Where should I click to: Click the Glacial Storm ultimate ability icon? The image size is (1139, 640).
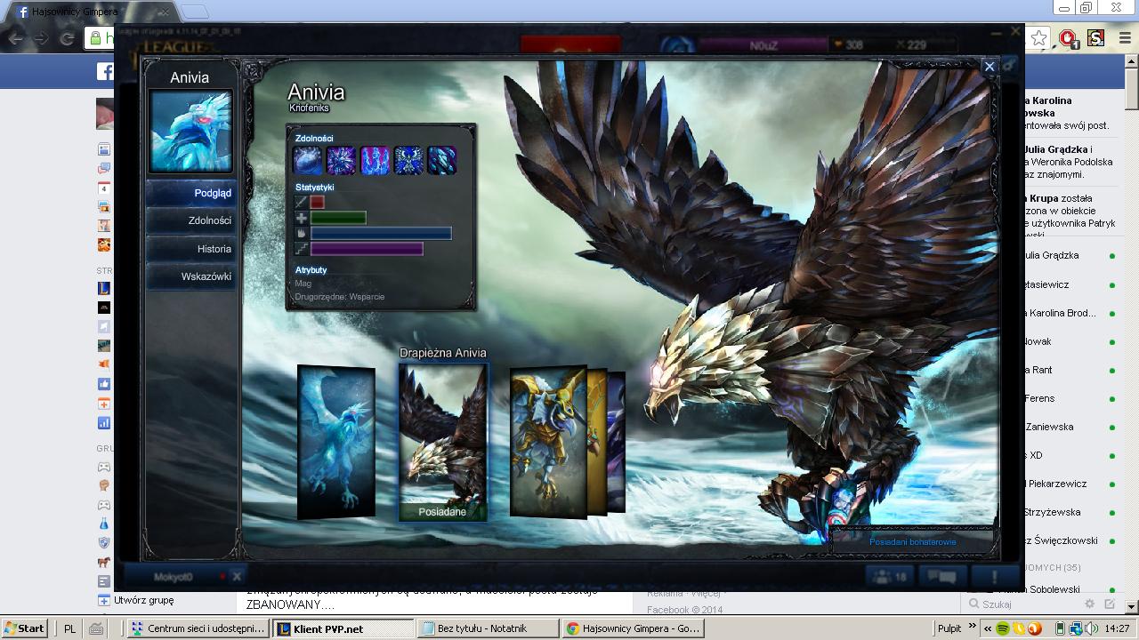[x=442, y=160]
